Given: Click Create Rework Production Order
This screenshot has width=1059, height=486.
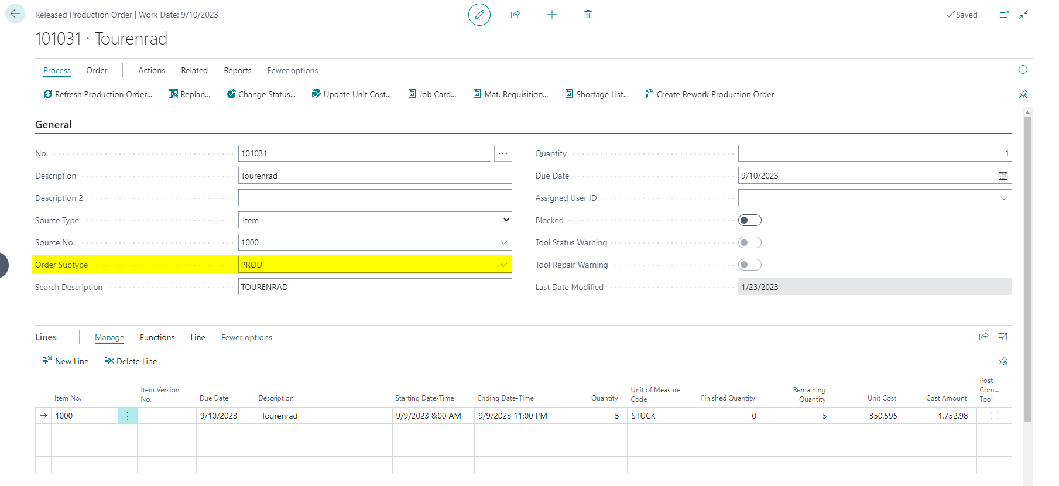Looking at the screenshot, I should tap(710, 94).
